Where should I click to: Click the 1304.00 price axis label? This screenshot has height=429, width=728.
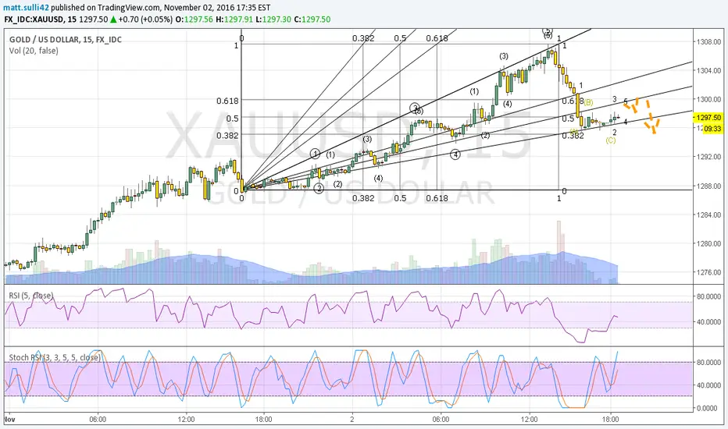(709, 70)
